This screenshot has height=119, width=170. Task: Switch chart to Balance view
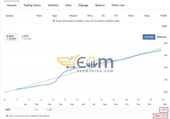pyautogui.click(x=161, y=37)
